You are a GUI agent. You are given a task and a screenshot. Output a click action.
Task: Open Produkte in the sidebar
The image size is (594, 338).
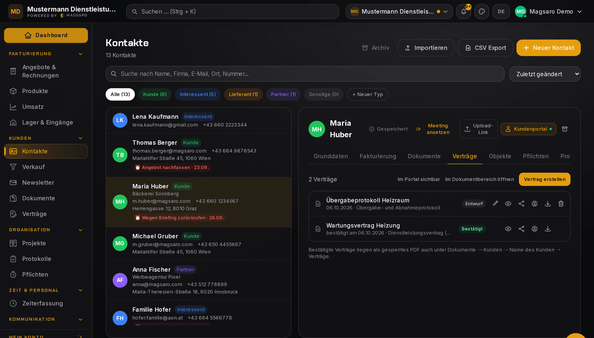coord(46,91)
